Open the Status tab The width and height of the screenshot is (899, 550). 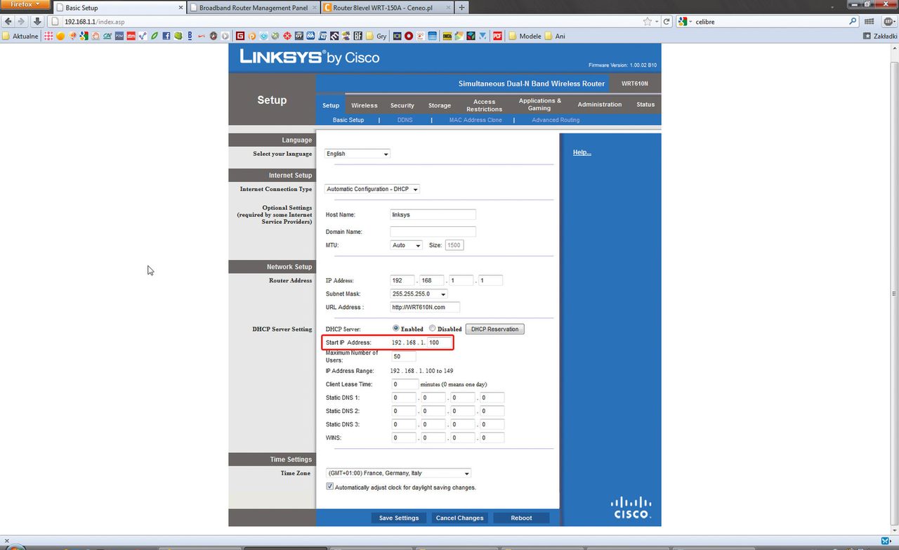pos(645,104)
